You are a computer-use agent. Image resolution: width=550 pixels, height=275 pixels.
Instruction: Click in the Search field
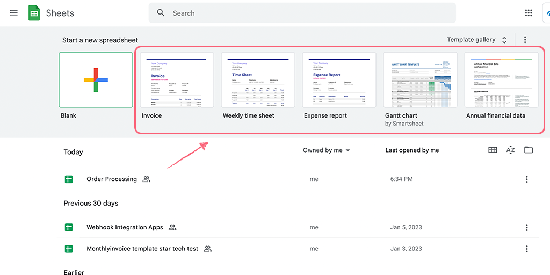pyautogui.click(x=302, y=13)
